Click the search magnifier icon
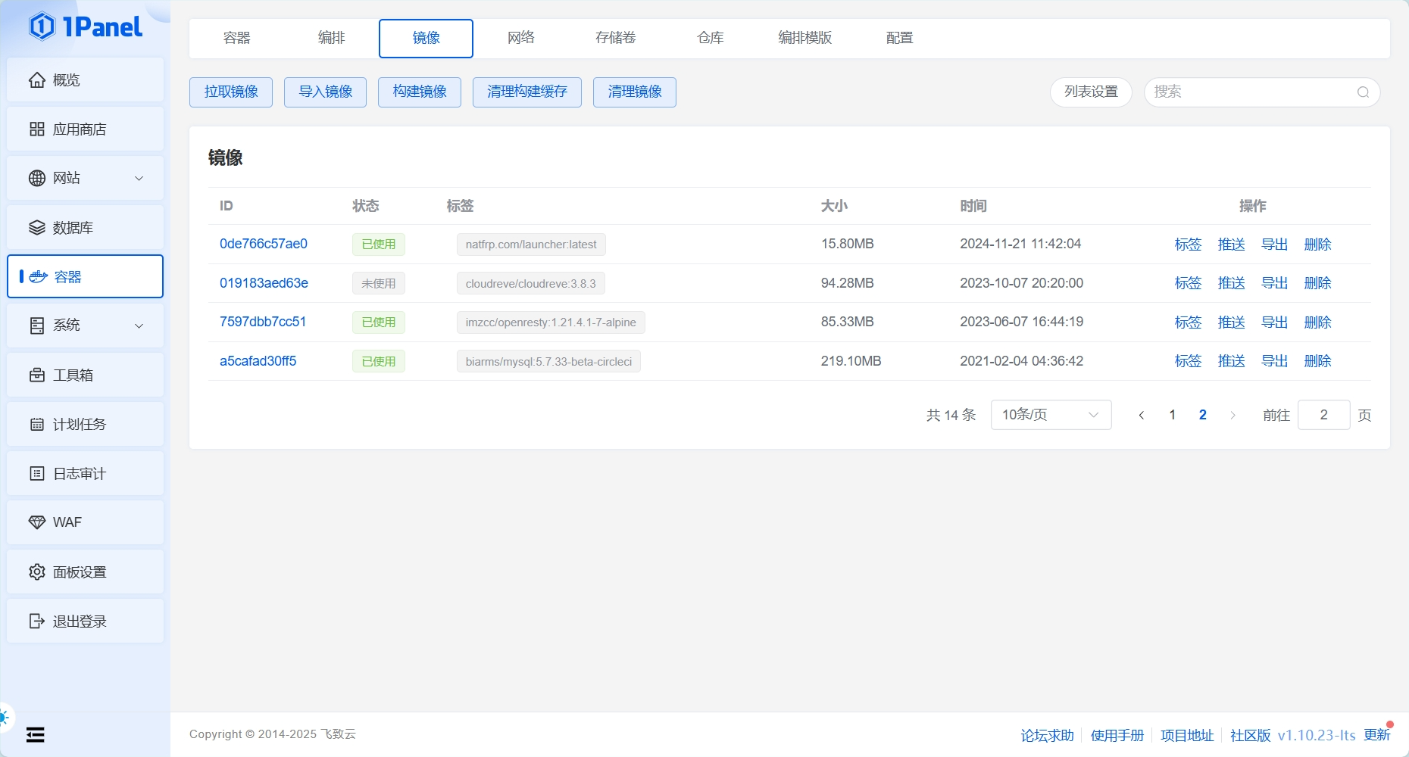 pos(1363,92)
